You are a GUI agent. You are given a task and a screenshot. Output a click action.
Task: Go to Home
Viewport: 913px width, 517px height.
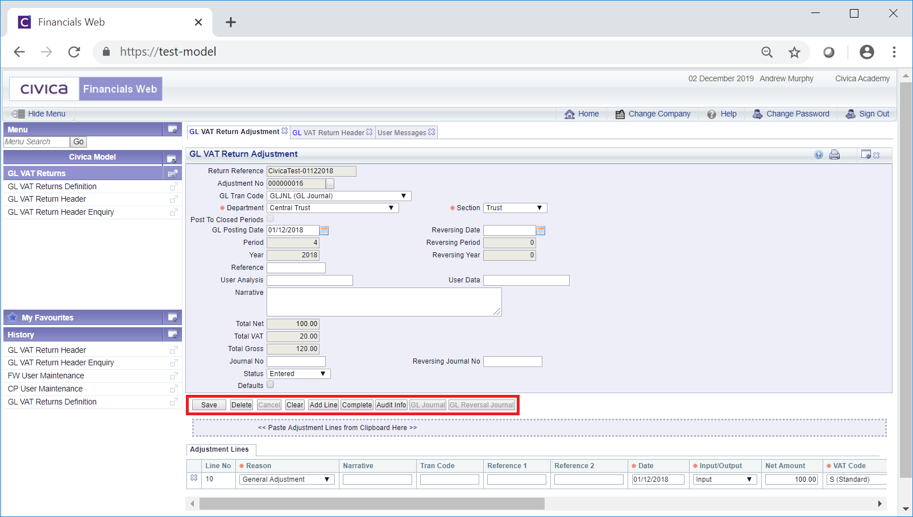(582, 114)
